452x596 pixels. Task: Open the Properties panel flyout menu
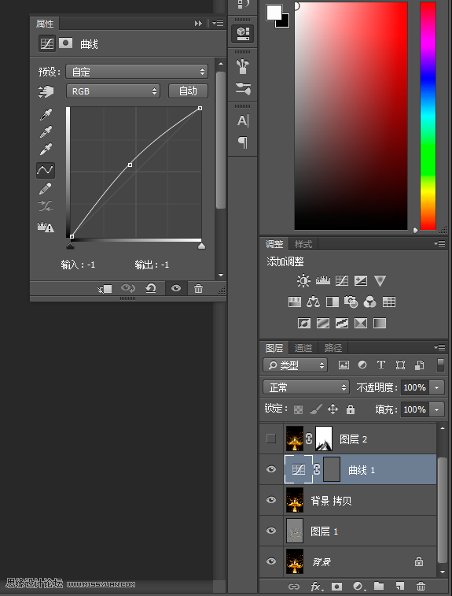point(218,24)
